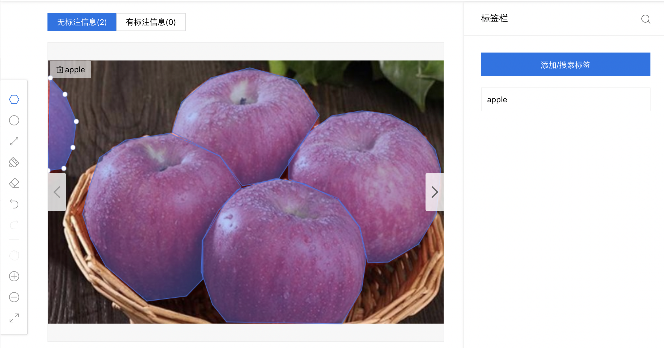Go to previous image arrow
The height and width of the screenshot is (348, 664).
57,192
